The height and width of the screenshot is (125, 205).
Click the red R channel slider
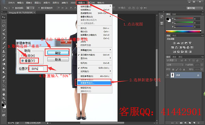click(184, 18)
